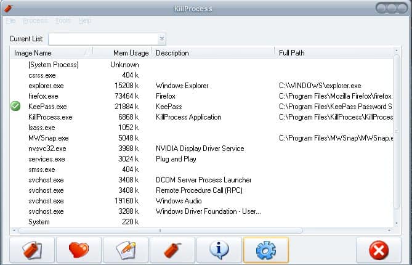412x265 pixels.
Task: Click the 21884 k memory value
Action: point(127,107)
